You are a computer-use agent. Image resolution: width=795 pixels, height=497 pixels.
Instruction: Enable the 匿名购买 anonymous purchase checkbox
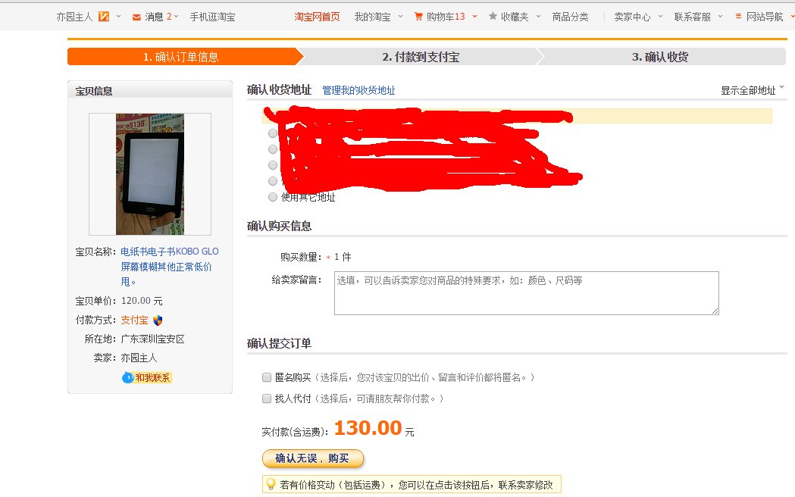(266, 377)
